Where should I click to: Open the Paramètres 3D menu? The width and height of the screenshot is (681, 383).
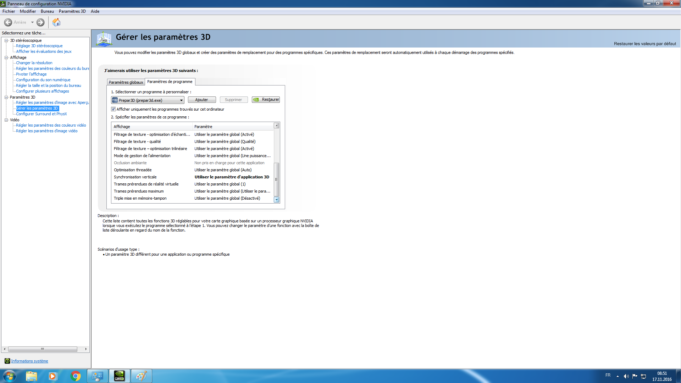coord(72,11)
